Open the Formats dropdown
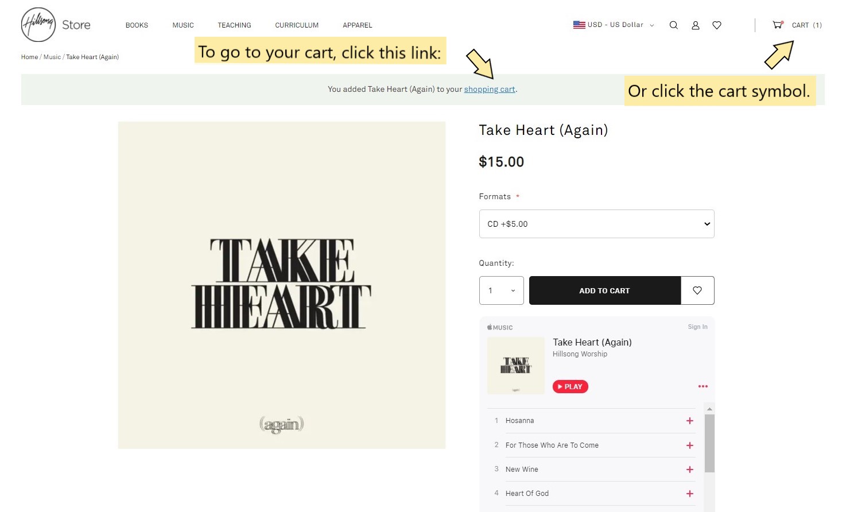Screen dimensions: 846x512 596,224
